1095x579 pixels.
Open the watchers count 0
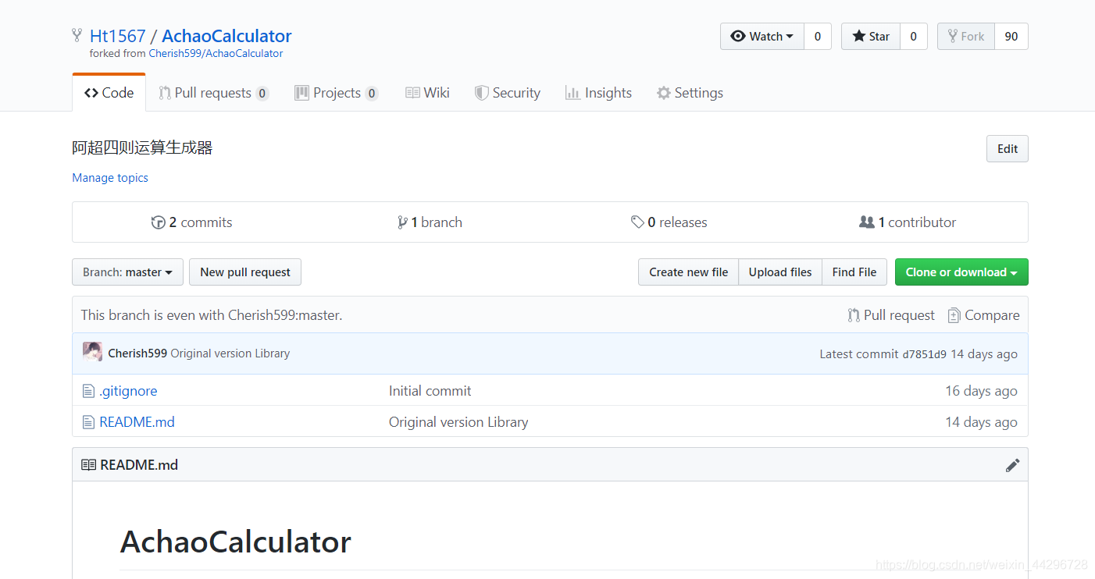click(818, 36)
